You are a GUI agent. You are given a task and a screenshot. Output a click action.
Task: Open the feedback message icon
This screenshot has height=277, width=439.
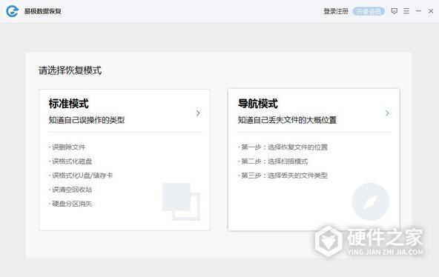[x=395, y=11]
